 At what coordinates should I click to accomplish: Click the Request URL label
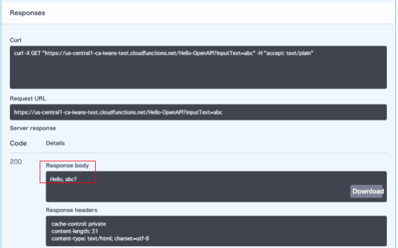[x=28, y=99]
